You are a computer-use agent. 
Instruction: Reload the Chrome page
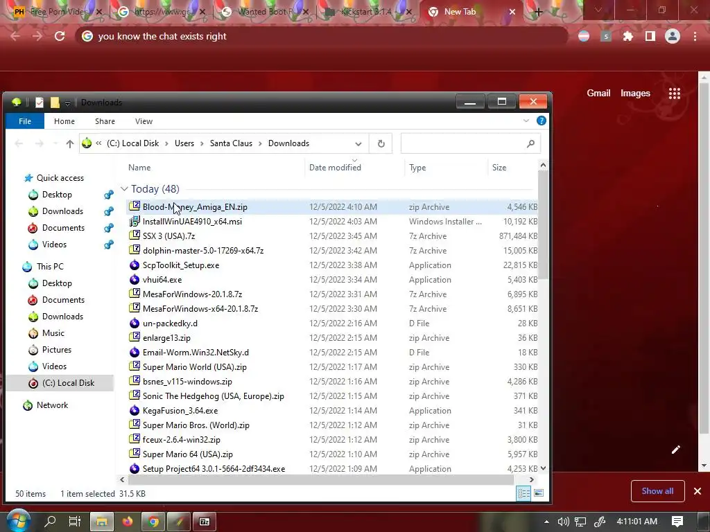click(60, 36)
